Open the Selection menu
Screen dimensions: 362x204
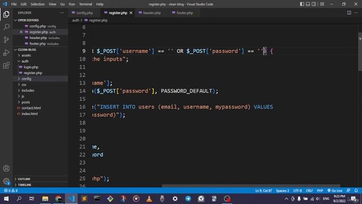point(37,4)
